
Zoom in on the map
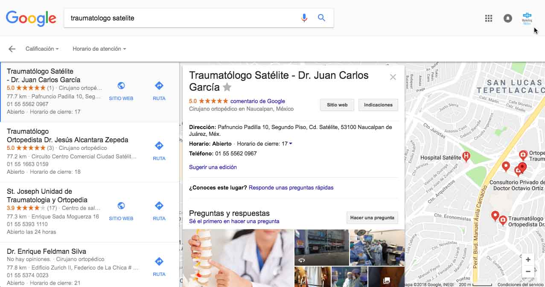pos(528,260)
